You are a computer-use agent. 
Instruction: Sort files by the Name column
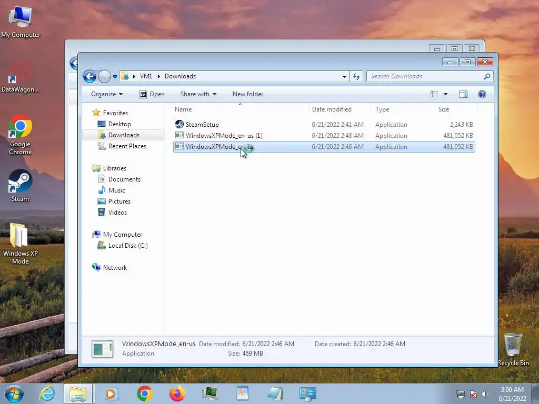(240, 109)
